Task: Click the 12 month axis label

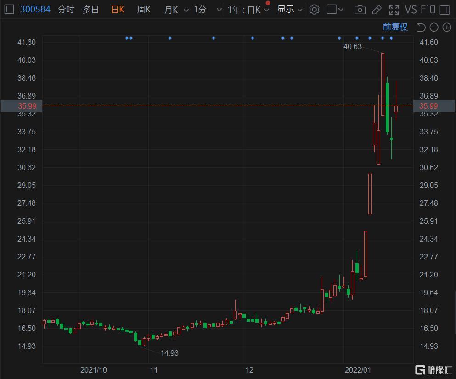Action: pyautogui.click(x=249, y=370)
